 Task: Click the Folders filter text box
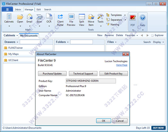81,42
